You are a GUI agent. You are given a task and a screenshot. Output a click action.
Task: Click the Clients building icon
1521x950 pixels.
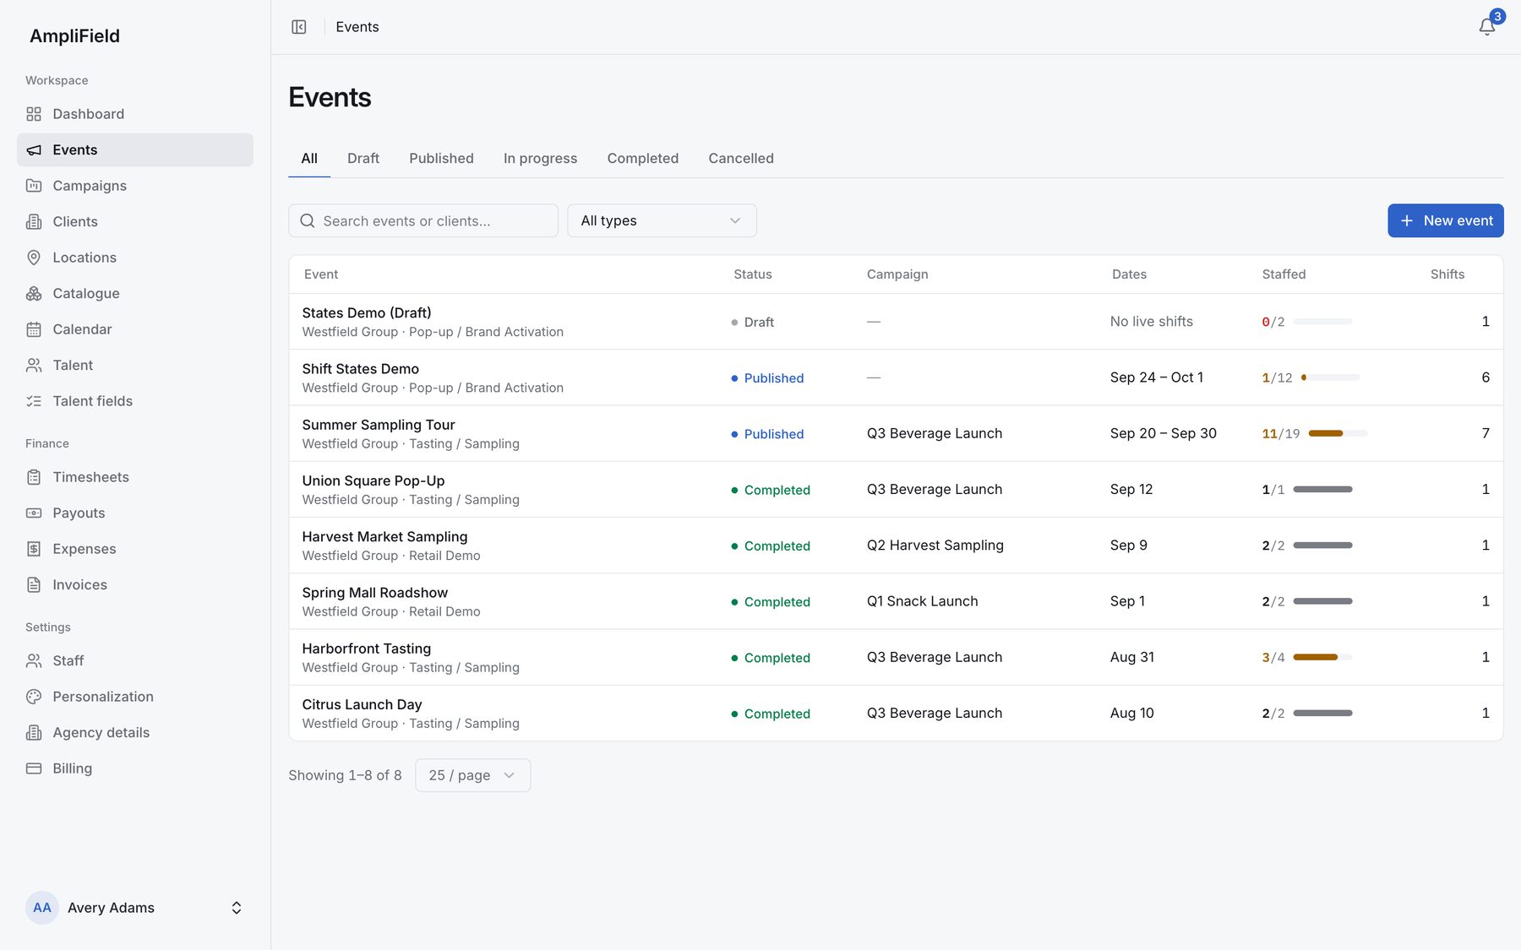[x=34, y=221]
